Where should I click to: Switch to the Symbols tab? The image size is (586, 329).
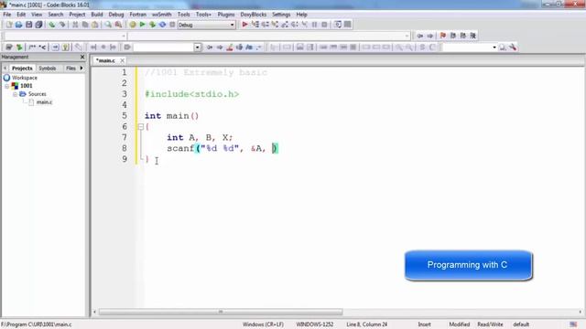47,69
